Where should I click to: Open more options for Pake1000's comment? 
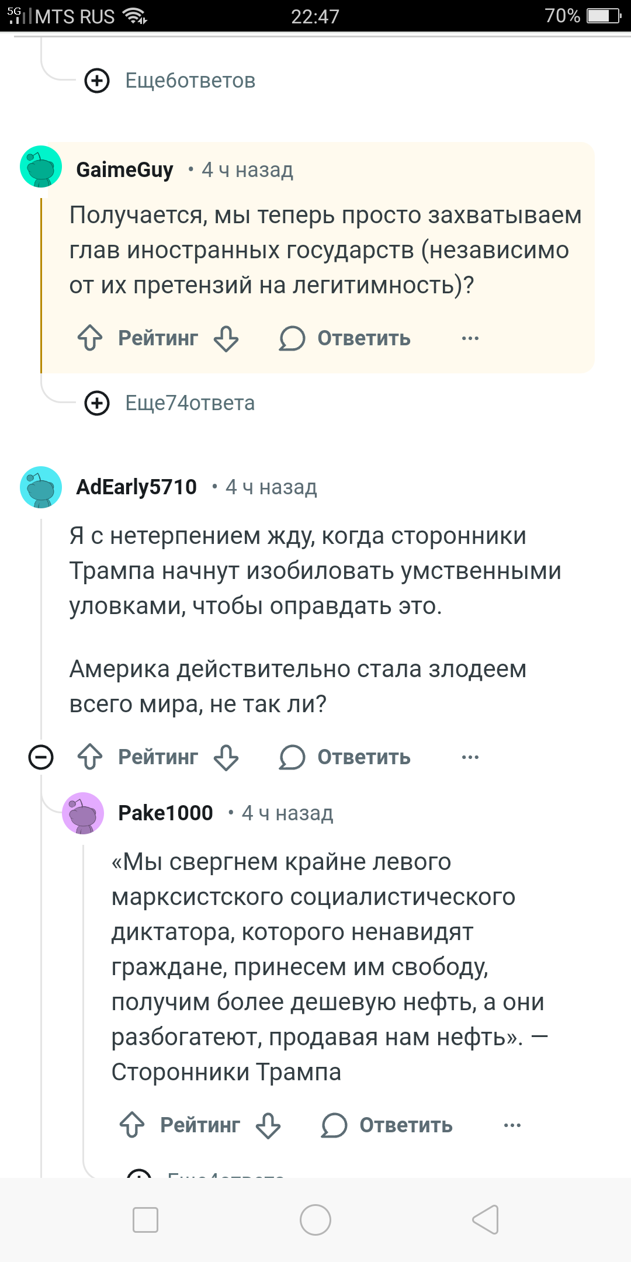click(512, 1125)
